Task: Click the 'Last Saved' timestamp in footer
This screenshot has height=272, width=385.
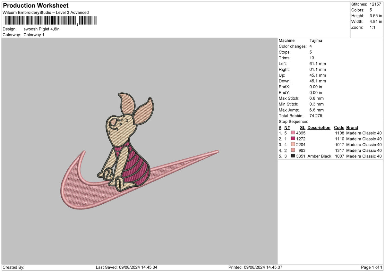Action: (126, 268)
